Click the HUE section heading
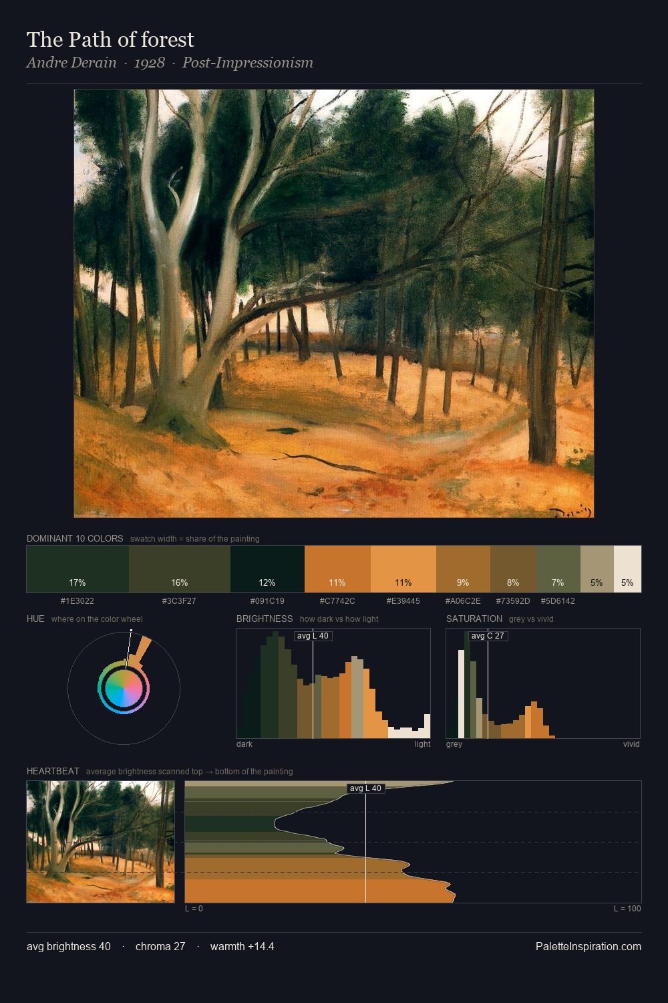The height and width of the screenshot is (1003, 668). pyautogui.click(x=35, y=619)
